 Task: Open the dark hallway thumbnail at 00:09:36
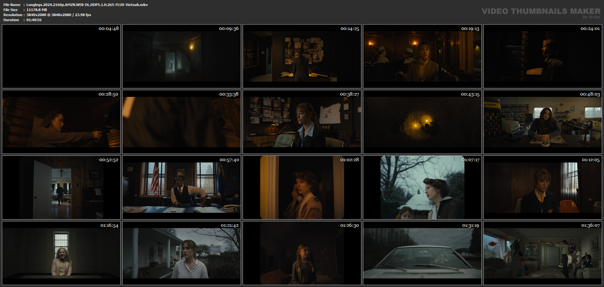tap(181, 56)
